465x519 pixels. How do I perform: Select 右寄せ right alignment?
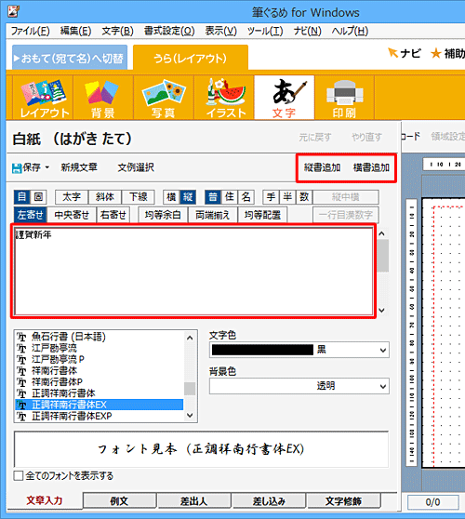(x=113, y=215)
